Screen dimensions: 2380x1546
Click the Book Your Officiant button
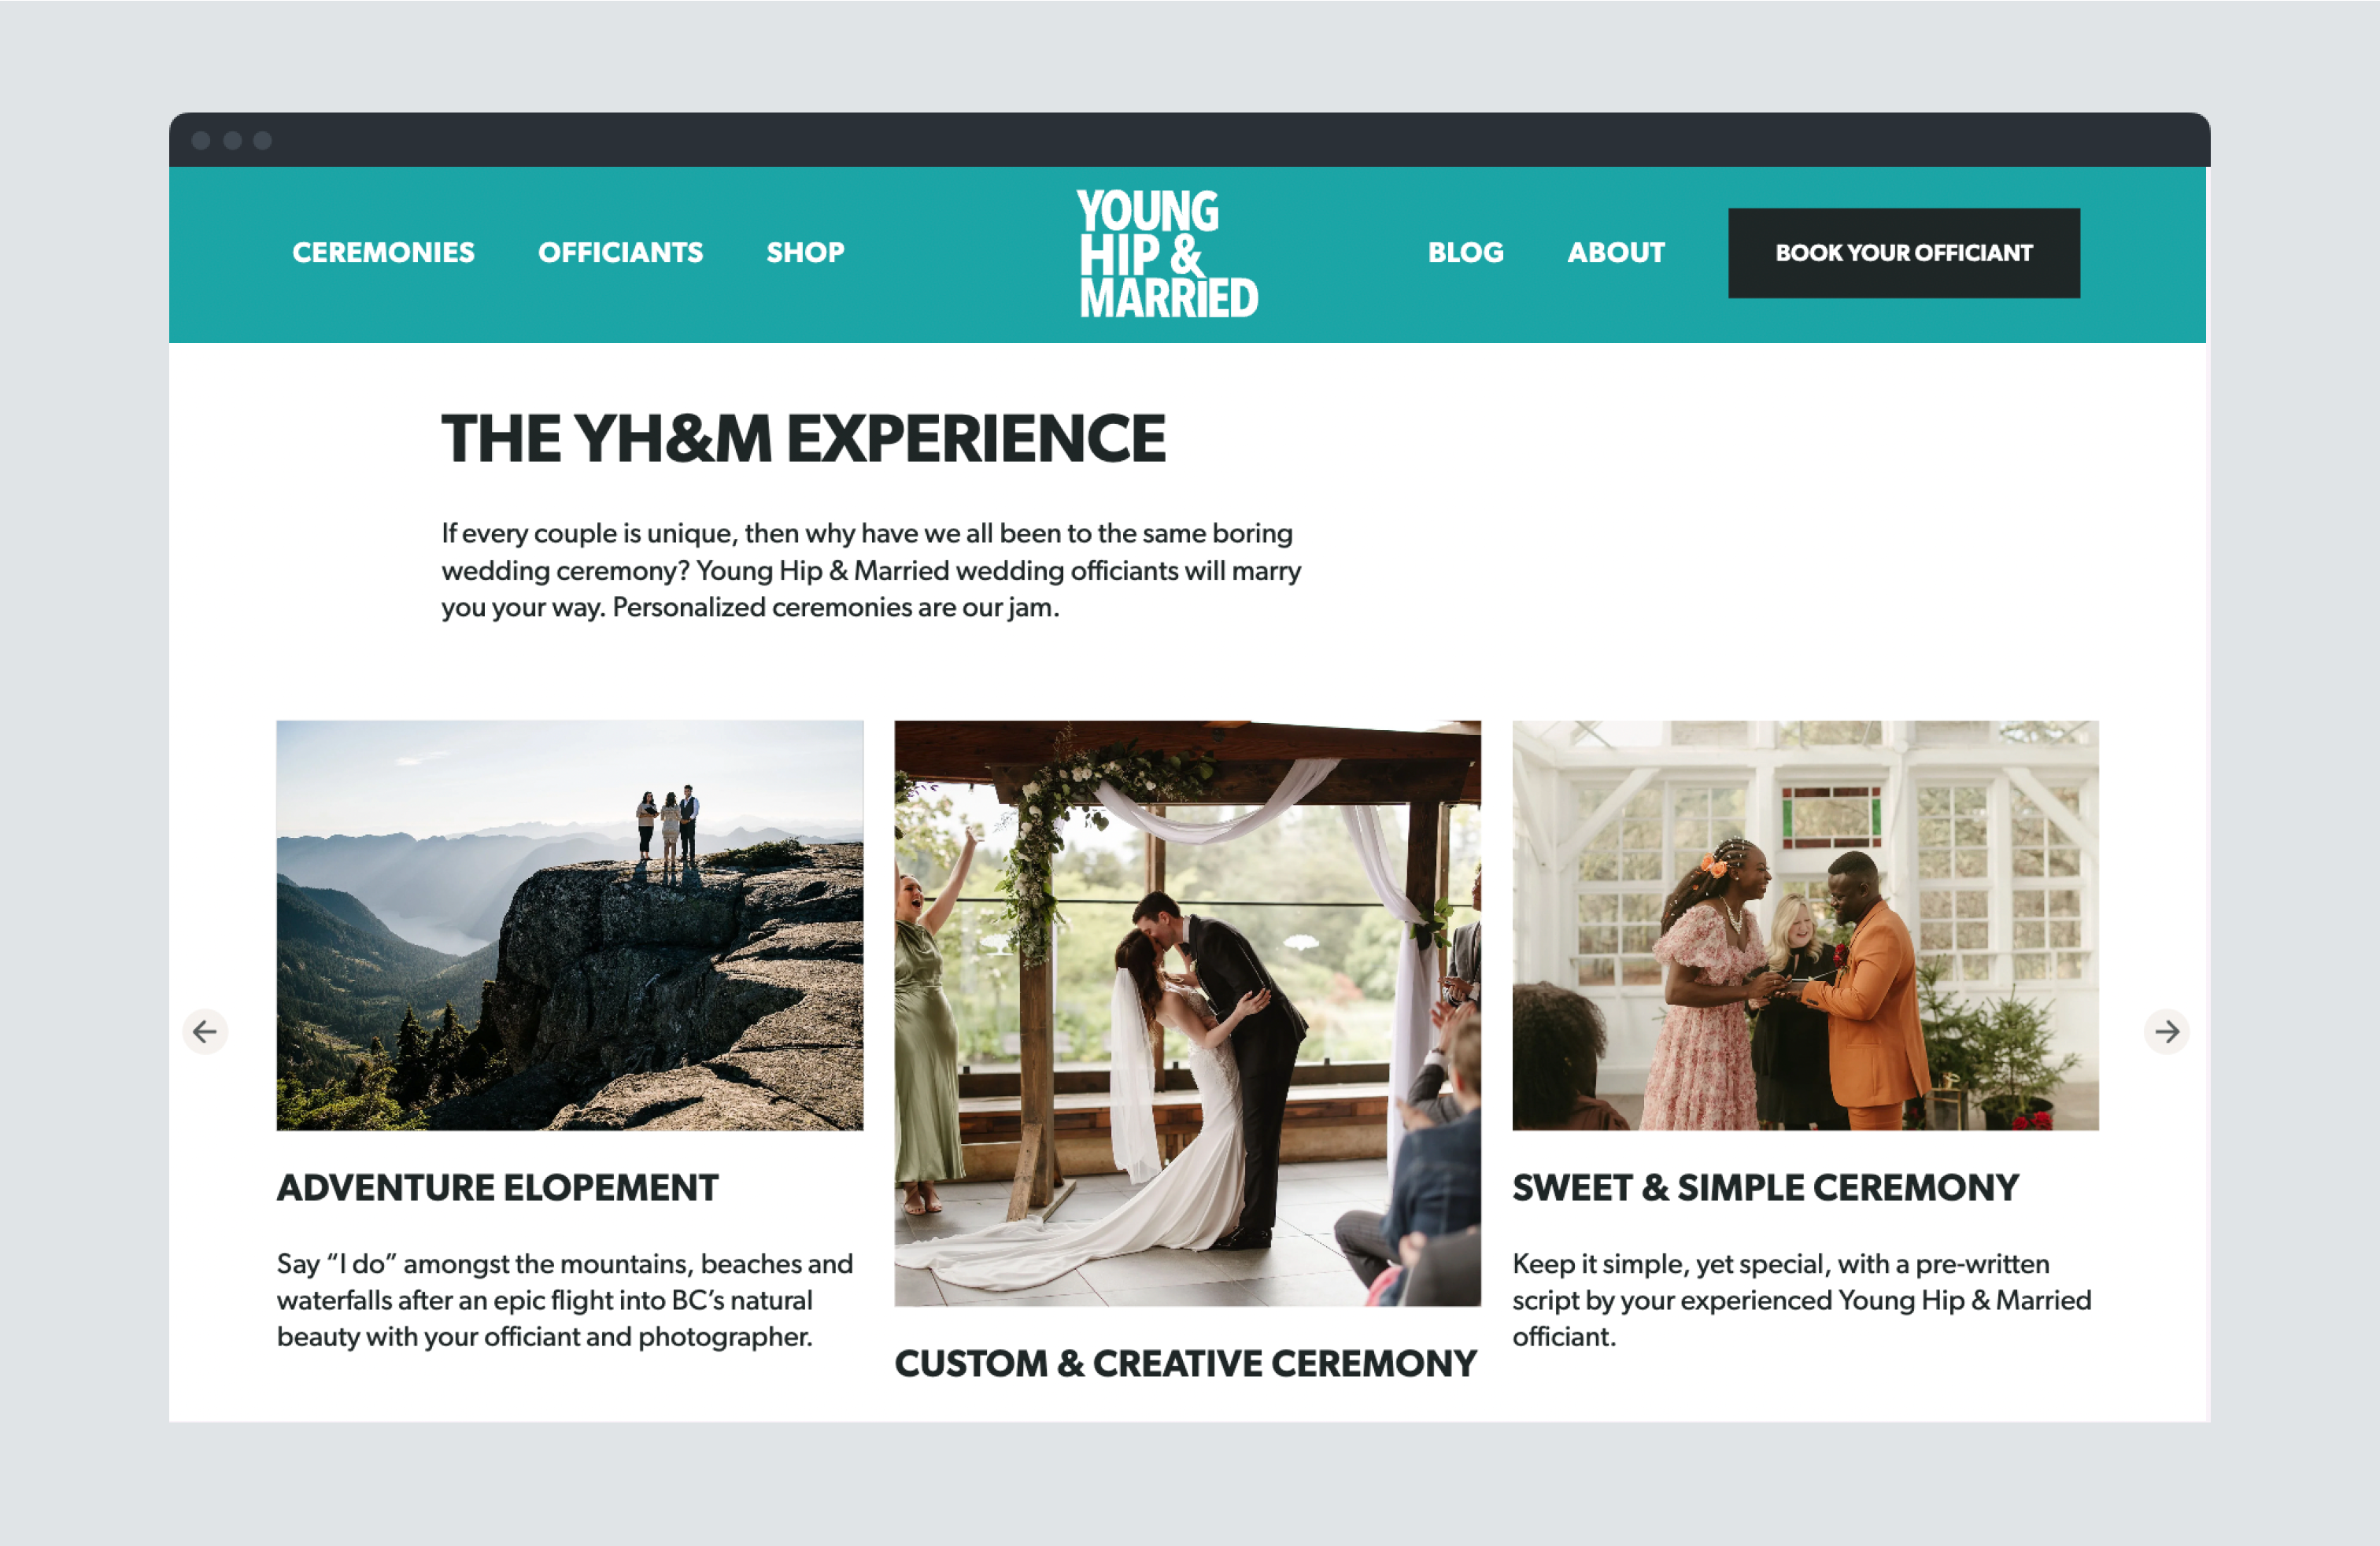point(1904,253)
